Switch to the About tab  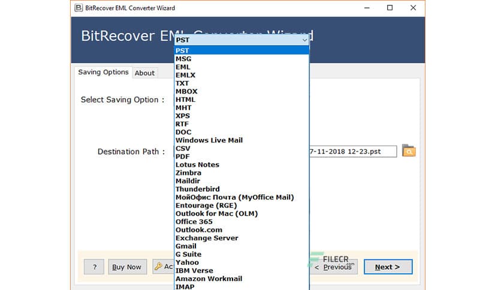coord(145,73)
